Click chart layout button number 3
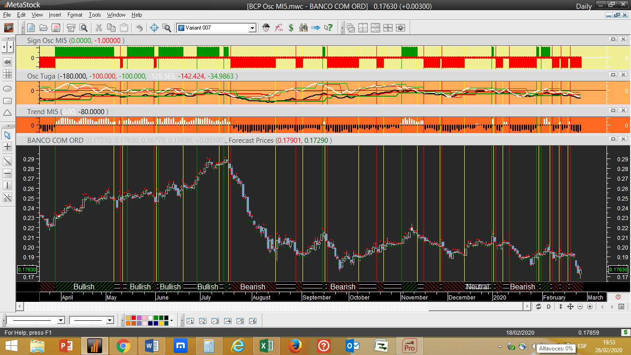Viewport: 631px width, 355px height. (215, 321)
